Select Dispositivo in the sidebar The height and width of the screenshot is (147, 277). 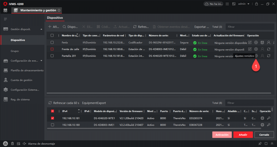[x=22, y=40]
